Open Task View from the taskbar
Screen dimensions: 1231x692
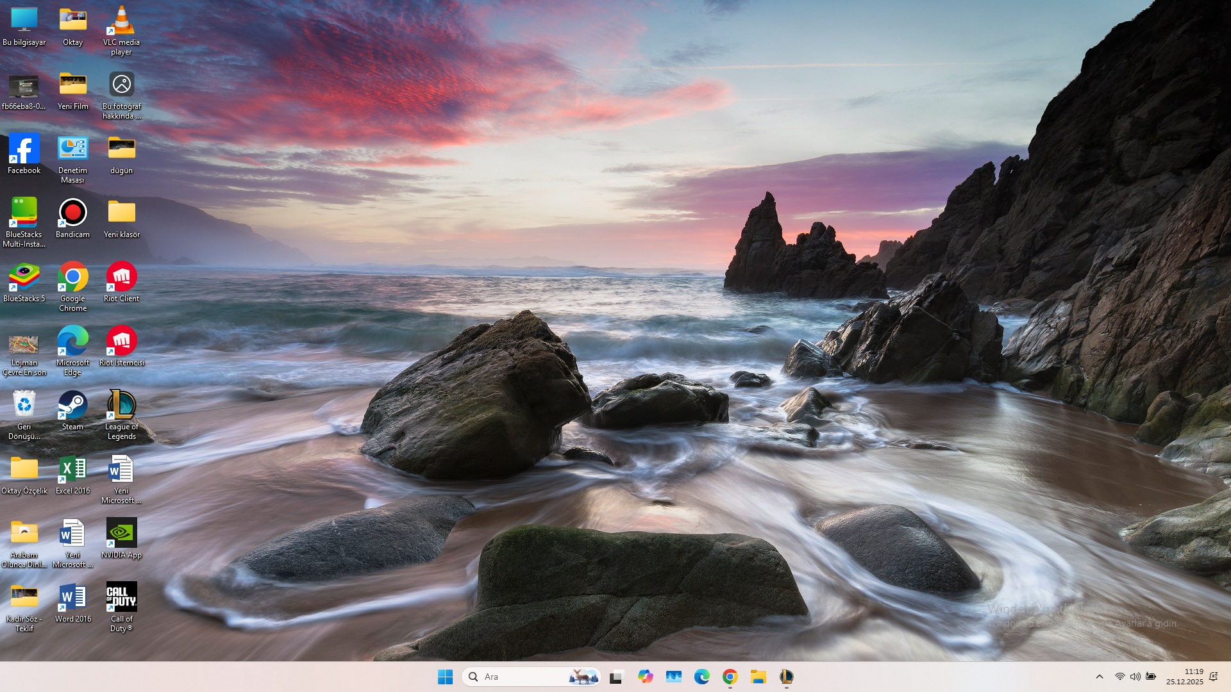(x=616, y=677)
